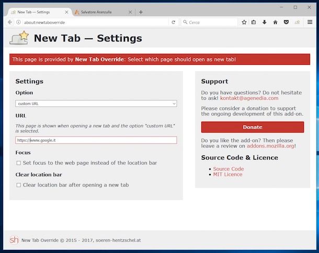319x253 pixels.
Task: Open the Downloads arrow icon
Action: point(264,22)
